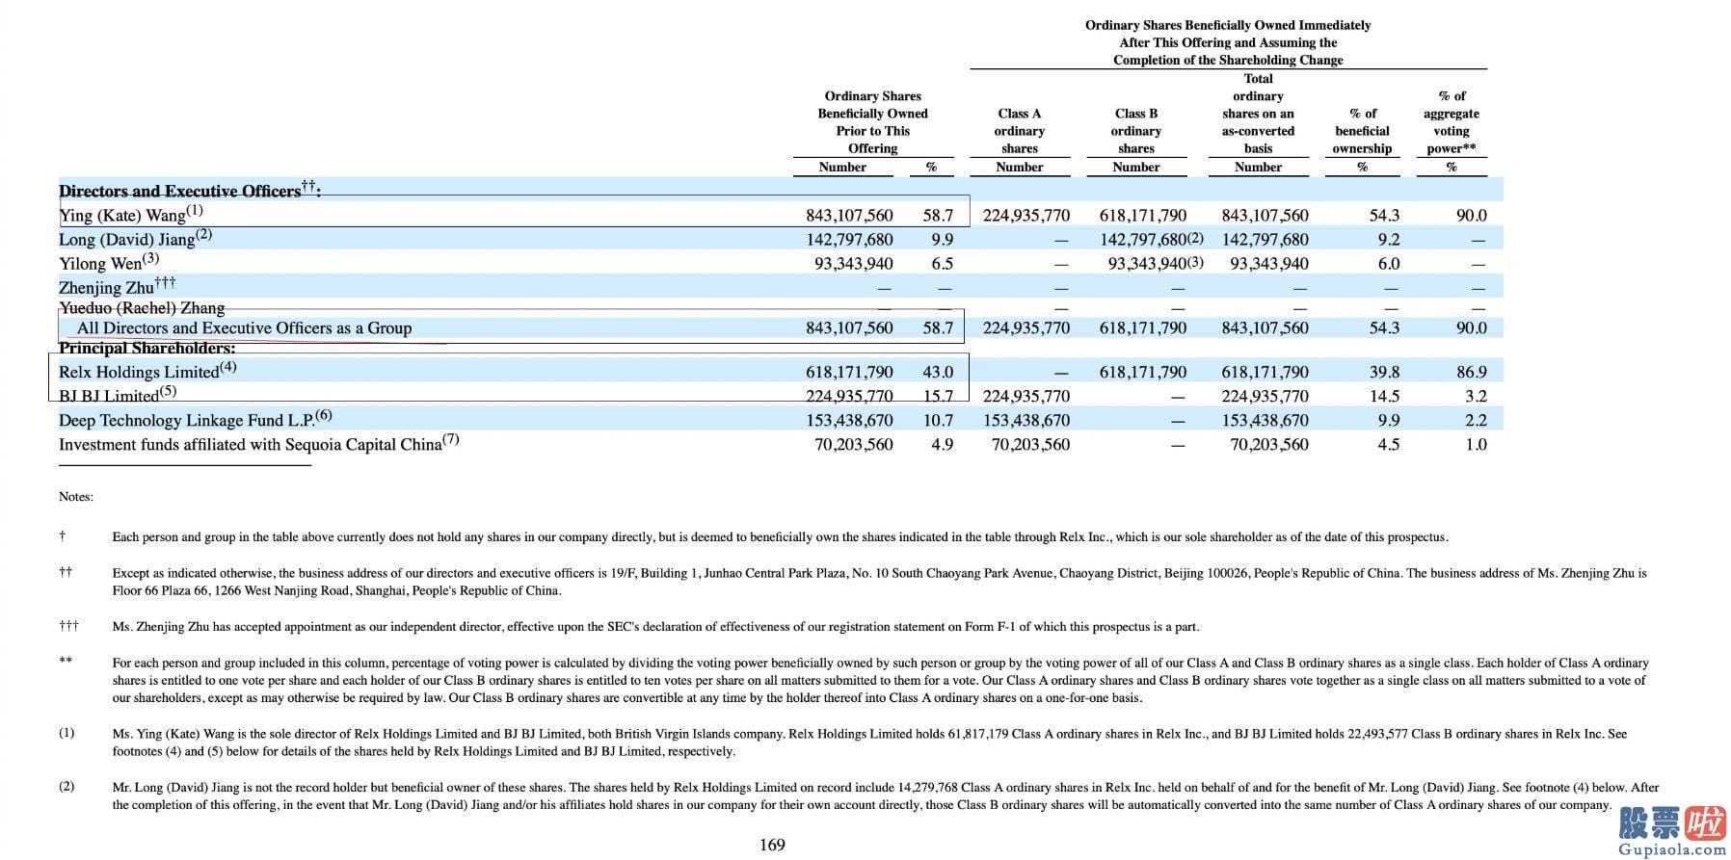Select page number 169
This screenshot has width=1731, height=860.
coord(772,845)
